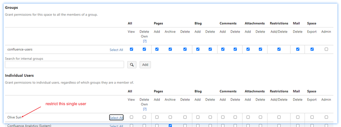Check Space Export for Olive Sun
The height and width of the screenshot is (127, 341).
pos(312,117)
